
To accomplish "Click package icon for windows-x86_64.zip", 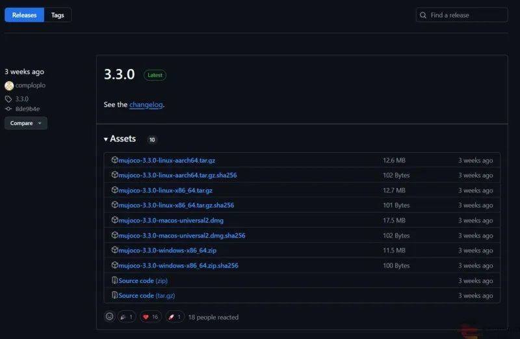I will tap(115, 250).
